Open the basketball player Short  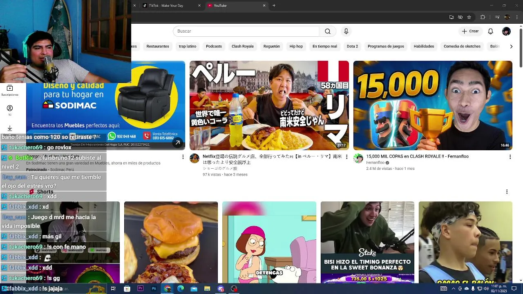click(x=465, y=242)
